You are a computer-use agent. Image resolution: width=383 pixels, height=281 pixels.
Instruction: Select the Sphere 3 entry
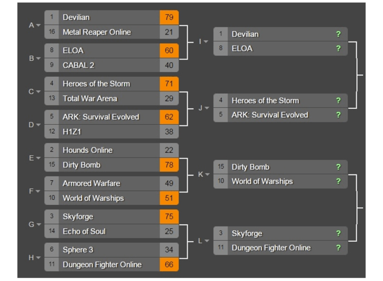tap(111, 250)
